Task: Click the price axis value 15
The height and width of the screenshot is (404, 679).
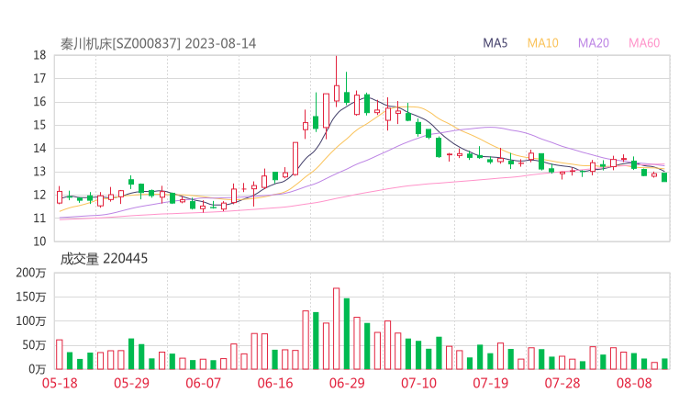Action: click(39, 125)
